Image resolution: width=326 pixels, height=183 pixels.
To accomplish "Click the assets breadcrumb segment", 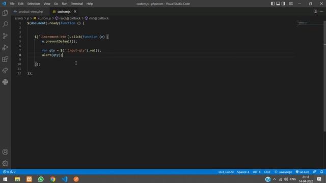I will click(x=19, y=18).
